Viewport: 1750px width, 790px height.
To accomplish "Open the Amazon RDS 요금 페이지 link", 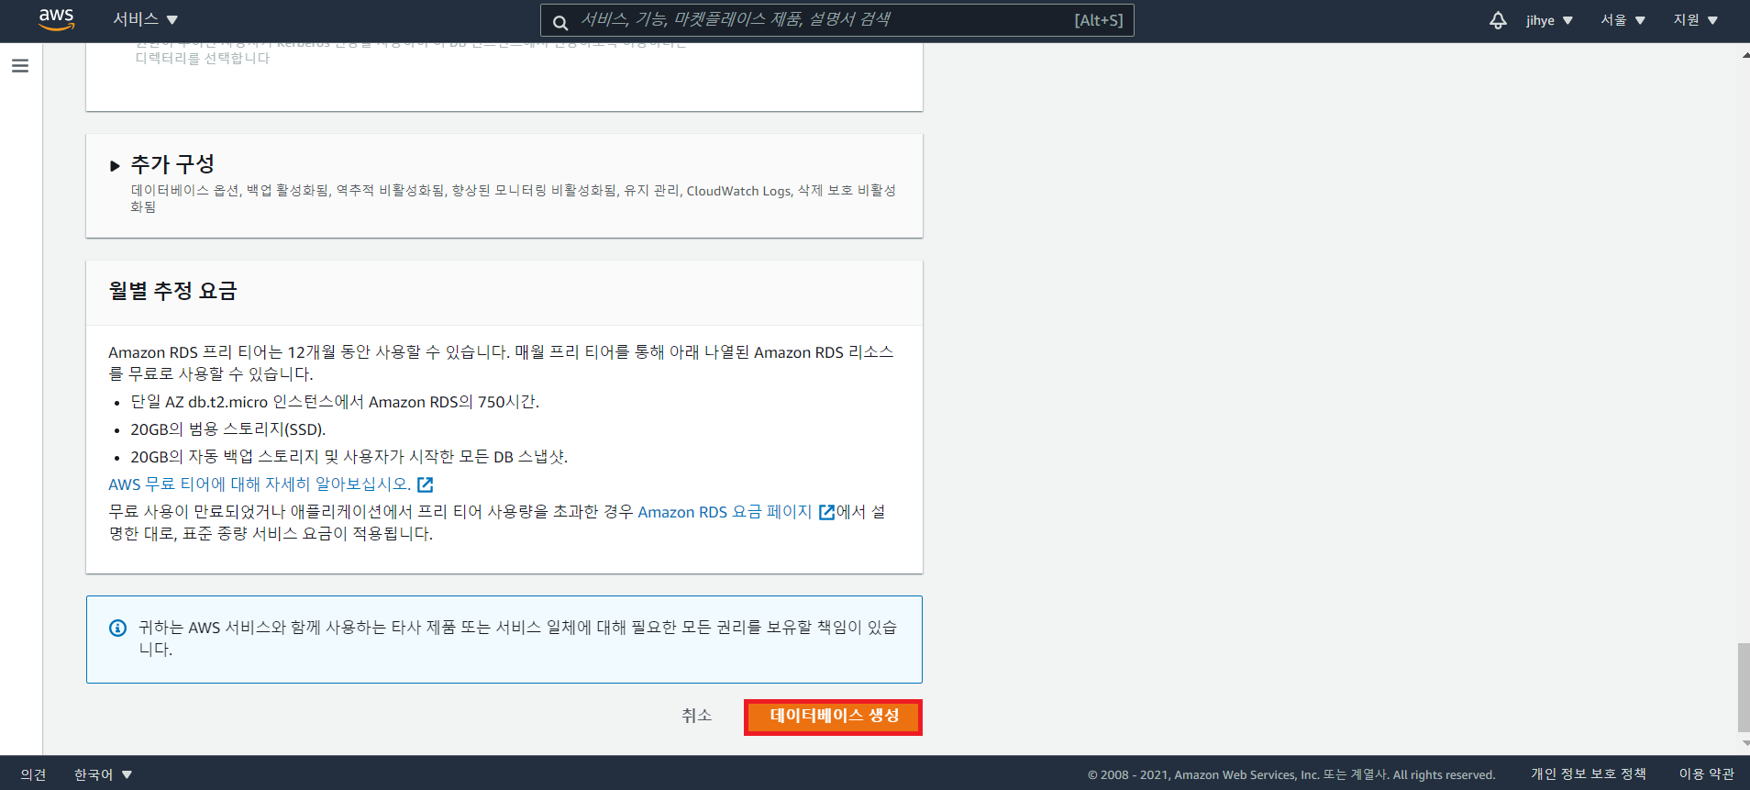I will click(x=725, y=512).
